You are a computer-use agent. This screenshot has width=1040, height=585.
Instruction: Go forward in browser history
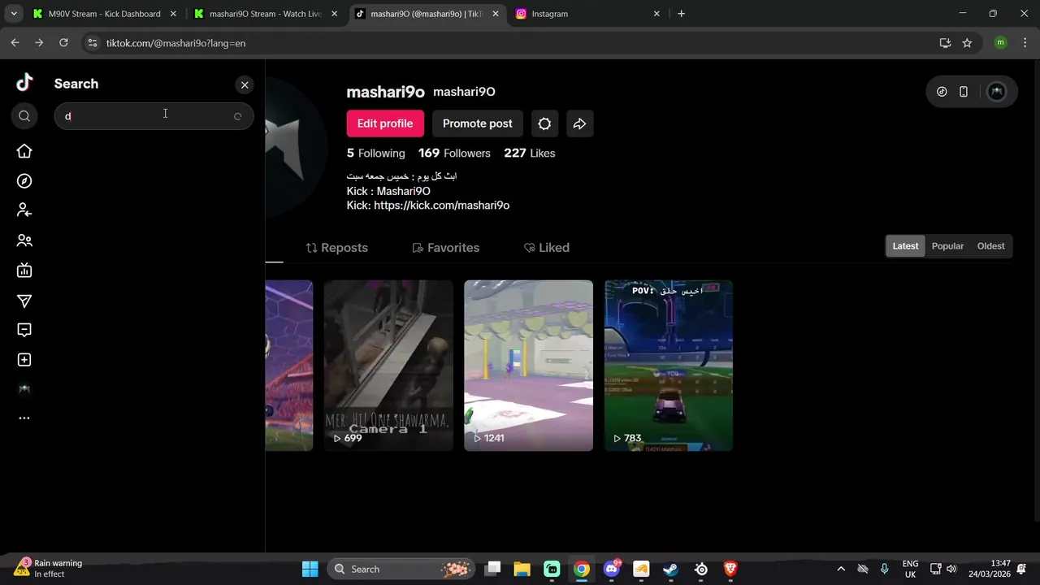39,43
